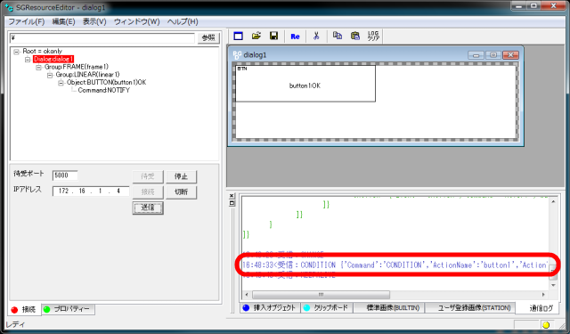Click the file path input field
This screenshot has width=570, height=334.
coord(102,37)
